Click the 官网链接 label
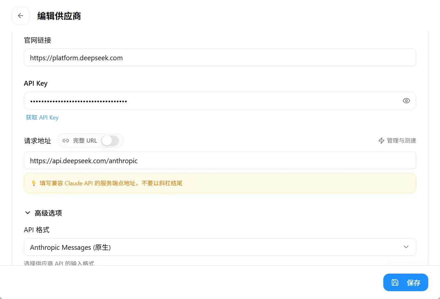The width and height of the screenshot is (440, 299). 37,40
